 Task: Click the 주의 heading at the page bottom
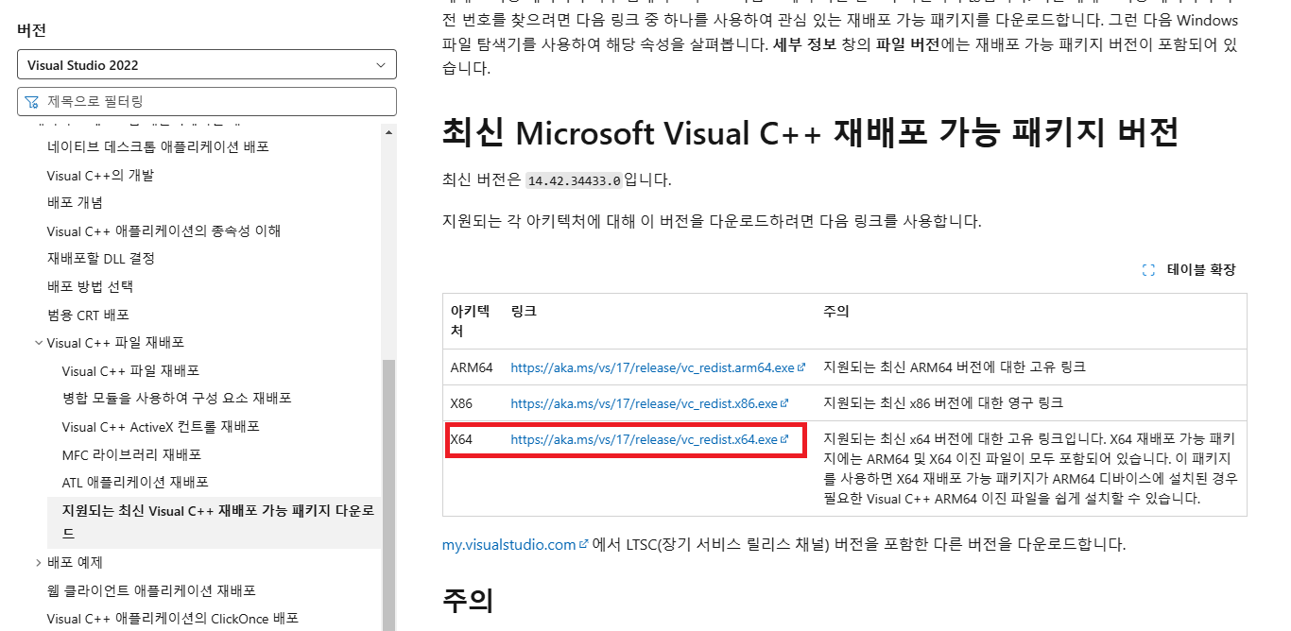(468, 600)
